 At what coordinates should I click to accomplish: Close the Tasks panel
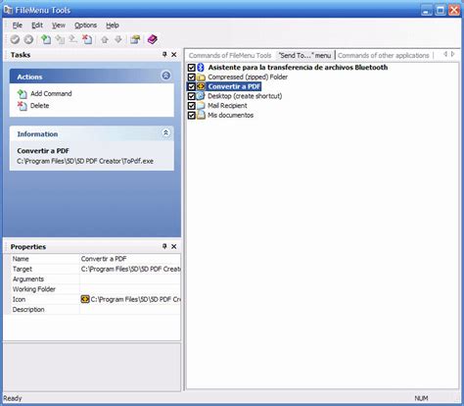tap(174, 55)
